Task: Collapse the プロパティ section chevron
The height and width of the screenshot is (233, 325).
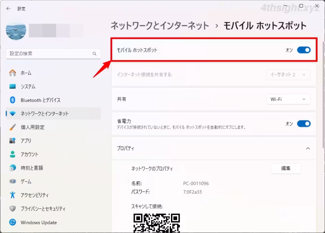Action: pos(308,149)
